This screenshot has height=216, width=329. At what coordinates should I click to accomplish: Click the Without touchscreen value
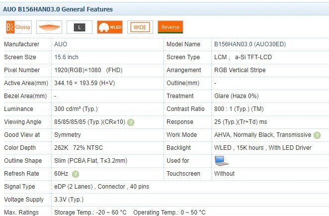(224, 174)
